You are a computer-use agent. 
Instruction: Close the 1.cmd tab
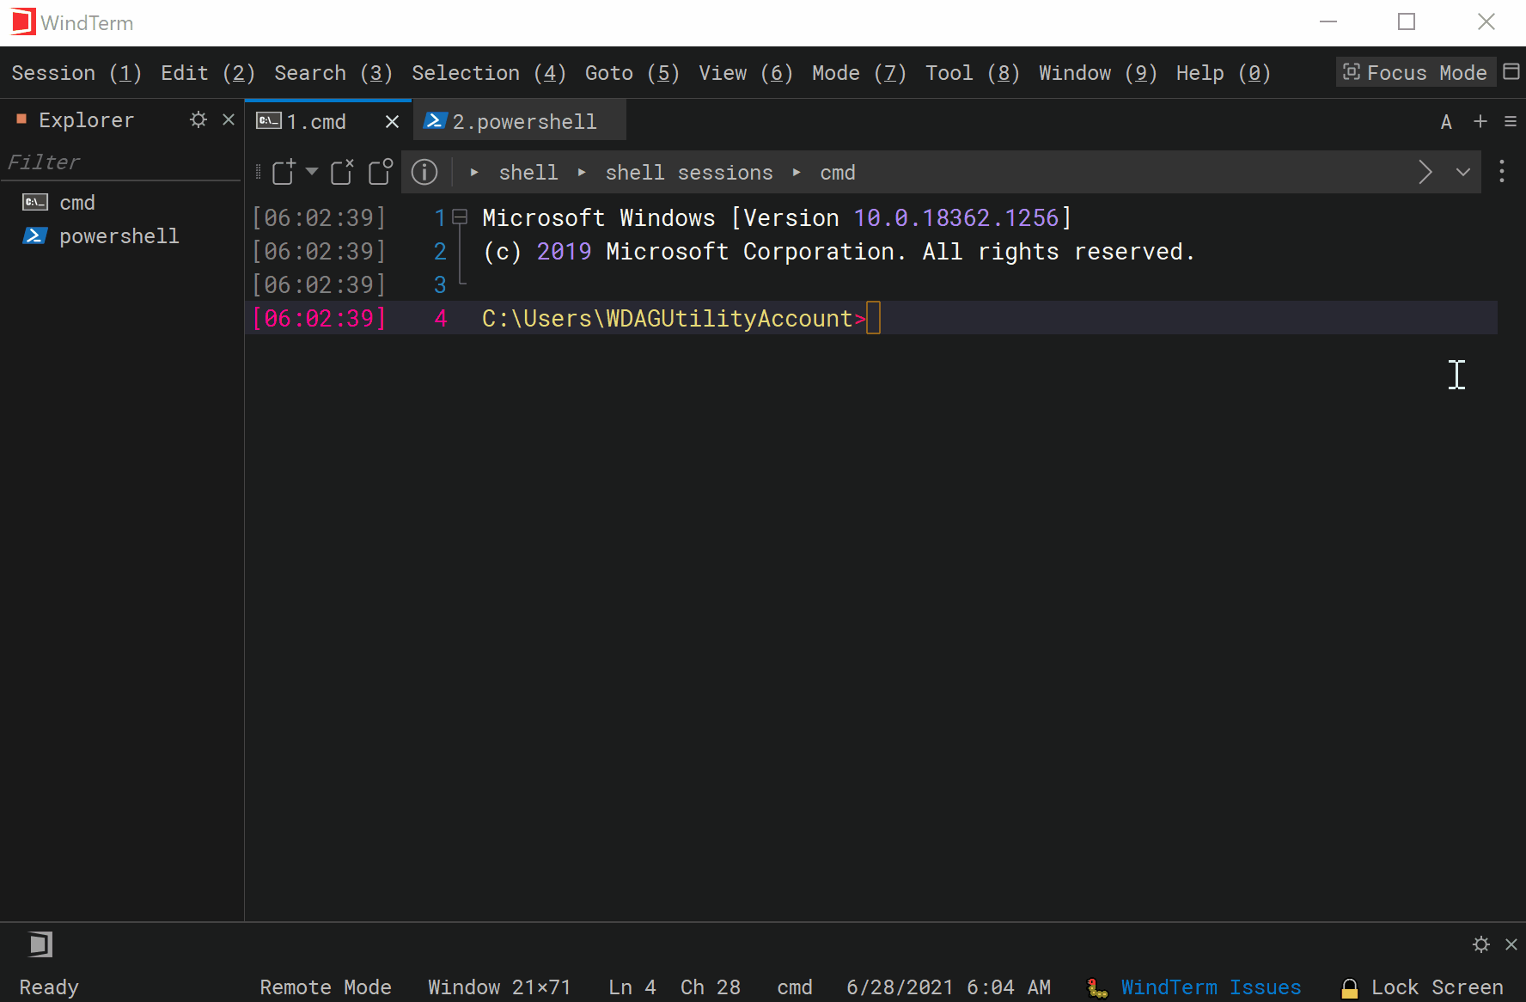392,121
